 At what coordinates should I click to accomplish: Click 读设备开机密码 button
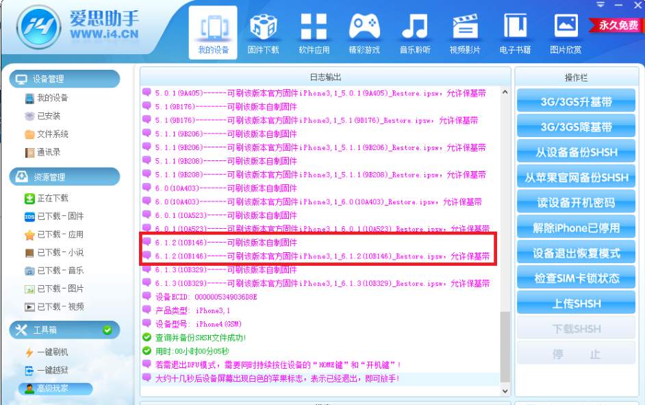click(x=576, y=202)
